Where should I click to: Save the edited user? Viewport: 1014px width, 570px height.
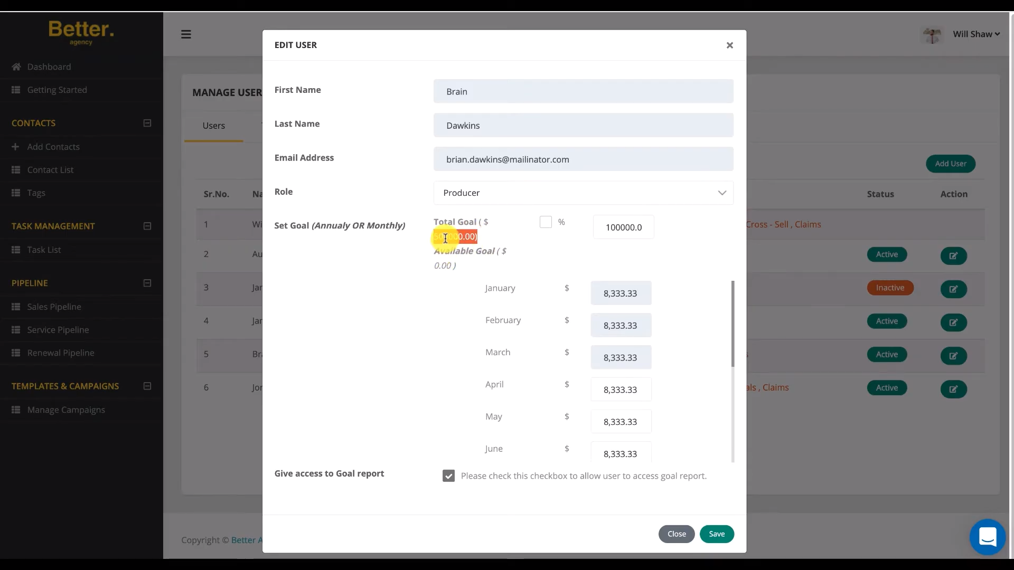click(x=717, y=534)
